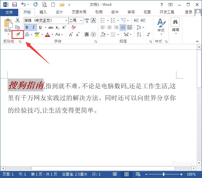Toggle strikethrough formatting
Screen dimensions: 202x178
click(x=51, y=27)
